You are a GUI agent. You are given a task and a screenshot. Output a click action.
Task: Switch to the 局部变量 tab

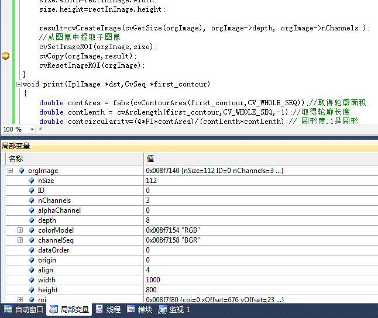point(69,310)
